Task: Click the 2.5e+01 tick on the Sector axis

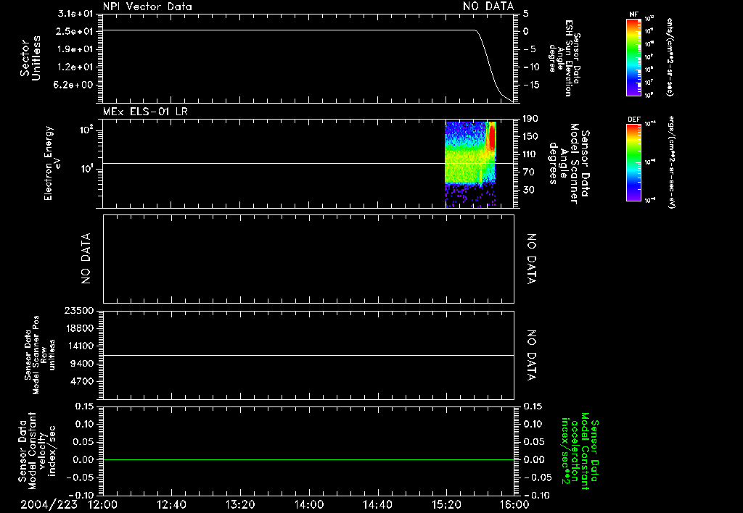Action: [x=75, y=31]
